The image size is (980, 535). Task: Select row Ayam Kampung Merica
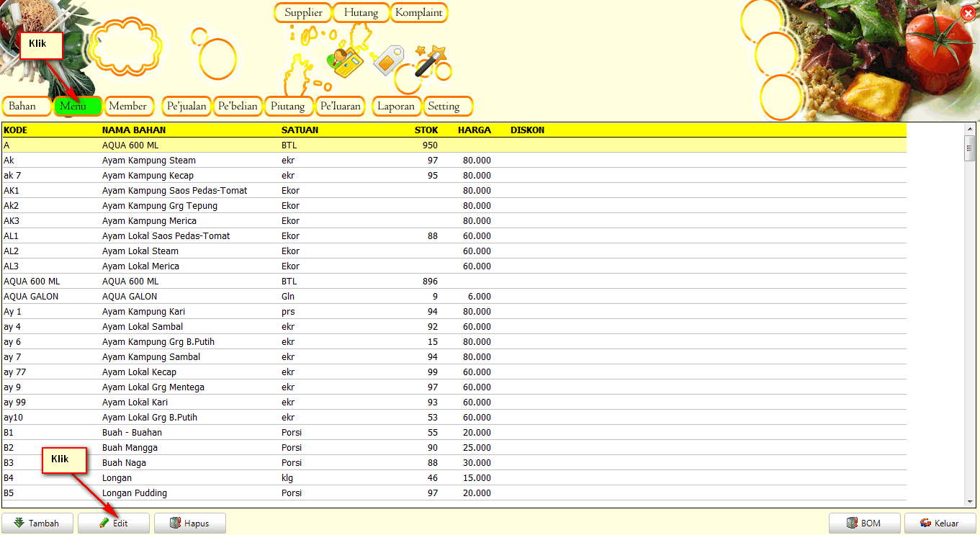click(454, 221)
